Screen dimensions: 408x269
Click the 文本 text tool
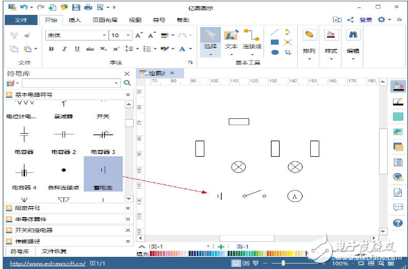[x=231, y=42]
